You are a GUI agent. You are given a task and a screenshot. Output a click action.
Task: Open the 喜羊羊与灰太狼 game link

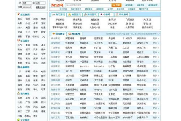[x=60, y=28]
